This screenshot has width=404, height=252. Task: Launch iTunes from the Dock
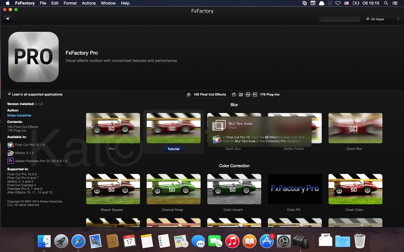pyautogui.click(x=232, y=241)
